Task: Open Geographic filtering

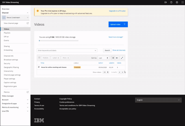Action: click(x=11, y=67)
